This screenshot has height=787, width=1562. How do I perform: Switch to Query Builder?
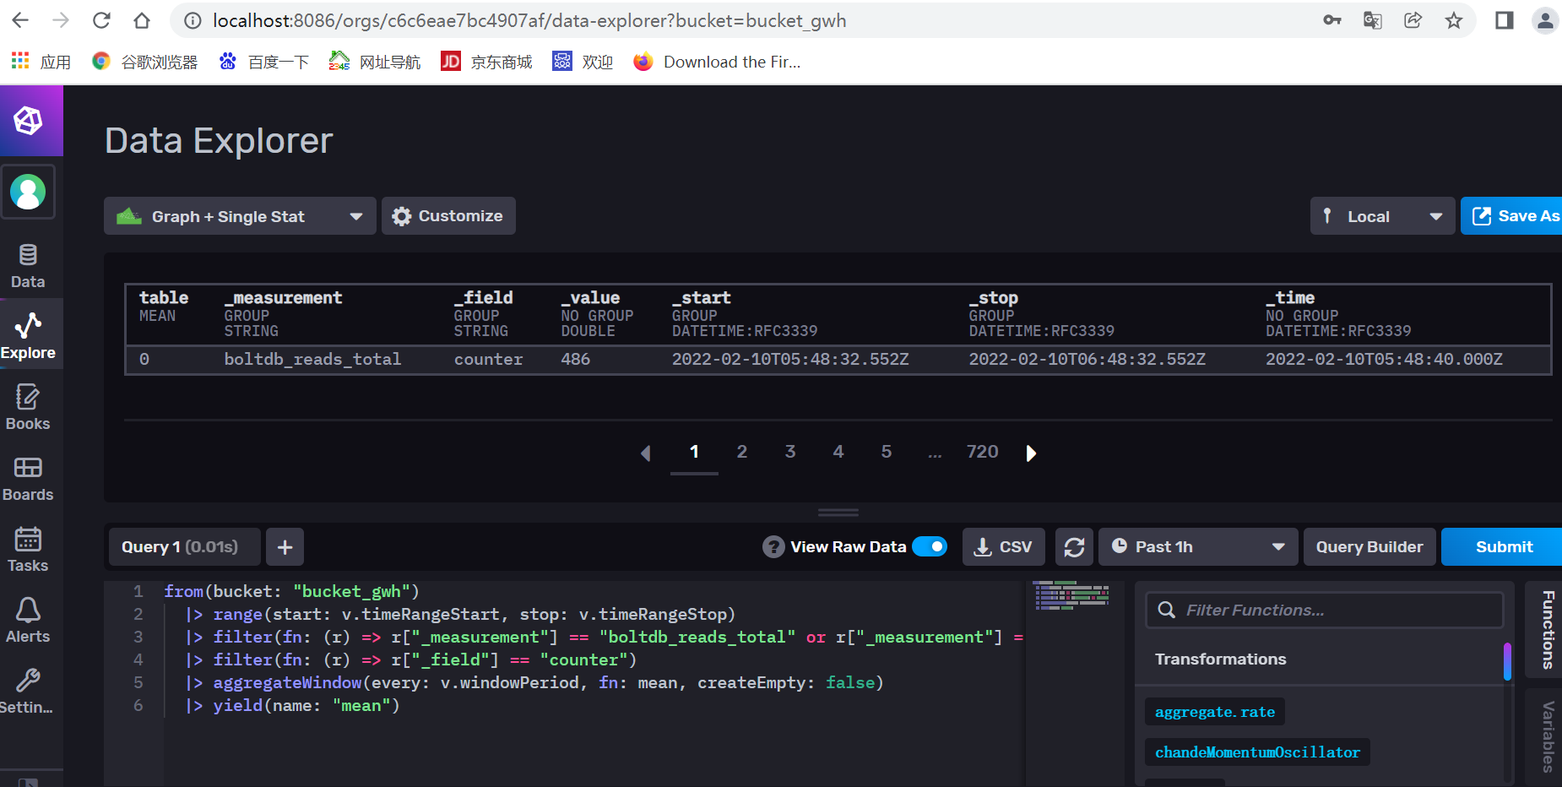tap(1369, 547)
